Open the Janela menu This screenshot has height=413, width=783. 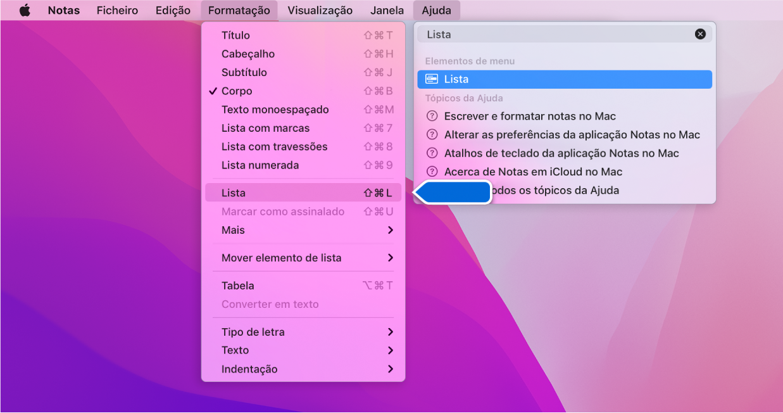point(387,10)
